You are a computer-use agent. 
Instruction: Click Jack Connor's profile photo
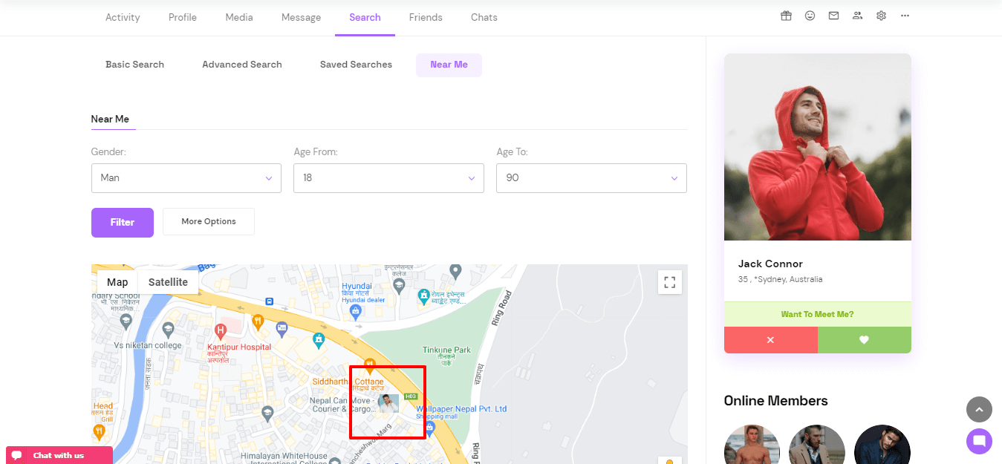[x=818, y=147]
